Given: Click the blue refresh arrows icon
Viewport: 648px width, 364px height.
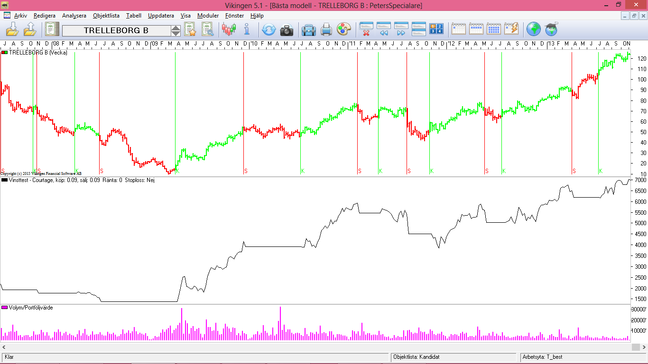Looking at the screenshot, I should point(268,30).
